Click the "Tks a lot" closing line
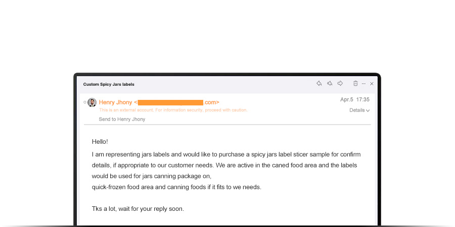455x227 pixels. click(138, 209)
